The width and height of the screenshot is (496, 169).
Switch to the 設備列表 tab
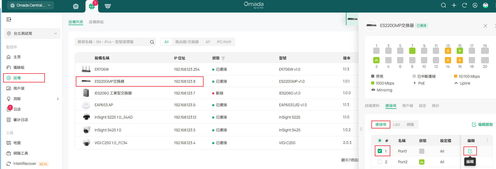(x=76, y=22)
